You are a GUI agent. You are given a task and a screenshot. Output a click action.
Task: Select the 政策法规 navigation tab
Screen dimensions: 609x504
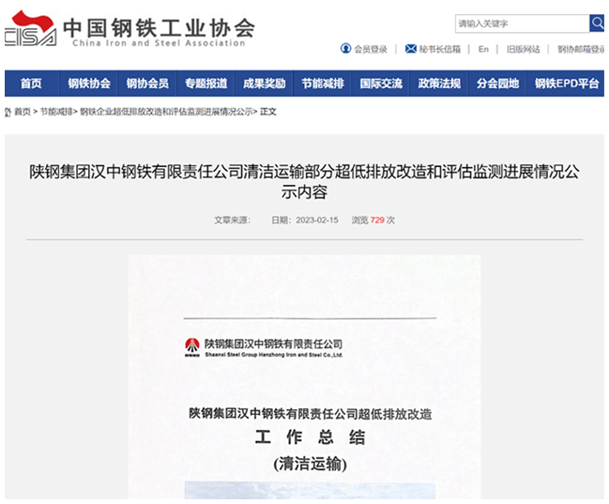click(439, 84)
